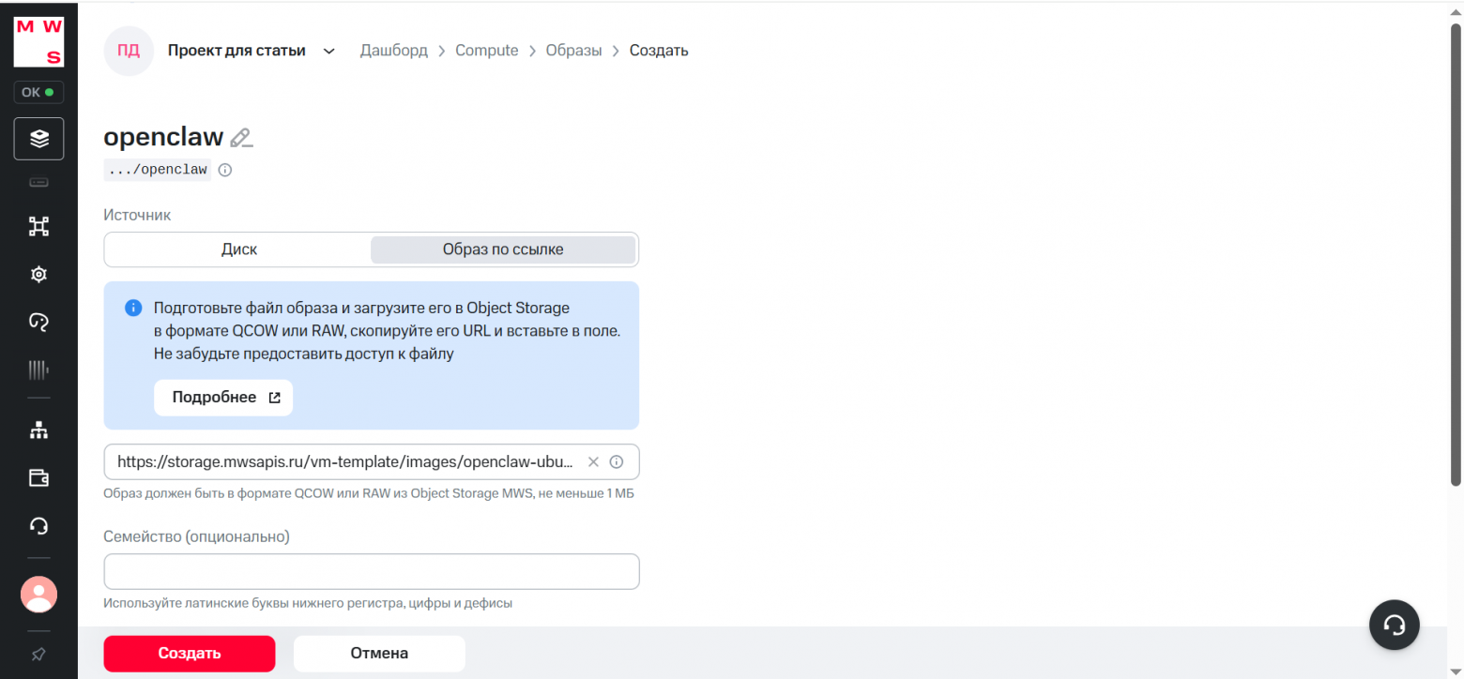
Task: Open the Образы breadcrumb link
Action: click(573, 50)
